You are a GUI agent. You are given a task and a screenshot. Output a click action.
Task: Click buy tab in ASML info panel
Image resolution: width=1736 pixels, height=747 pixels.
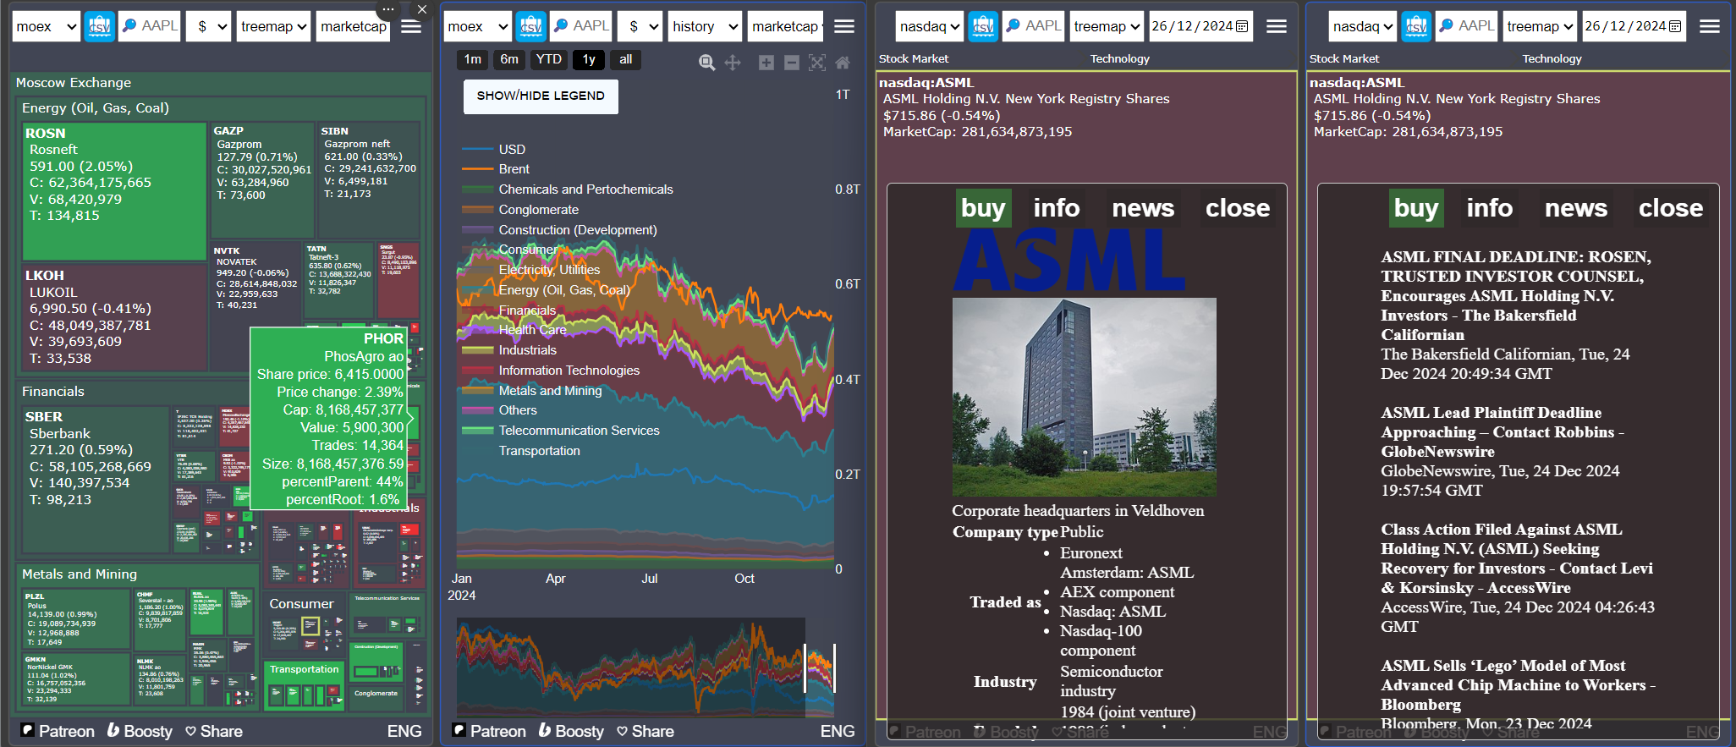click(983, 208)
